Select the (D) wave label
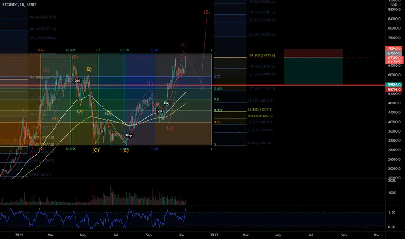This screenshot has height=239, width=405. 108,113
